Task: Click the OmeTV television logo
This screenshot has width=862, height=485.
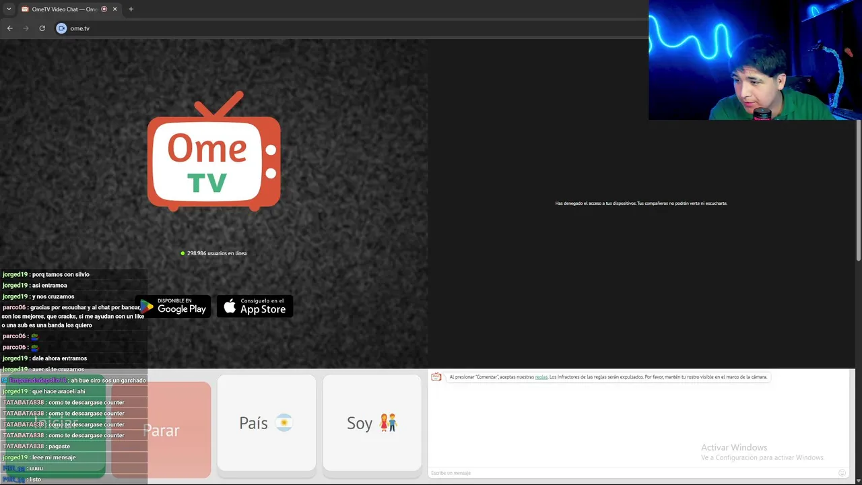Action: tap(213, 152)
